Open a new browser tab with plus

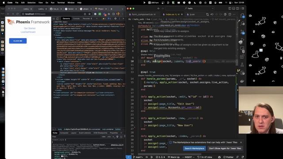click(111, 9)
